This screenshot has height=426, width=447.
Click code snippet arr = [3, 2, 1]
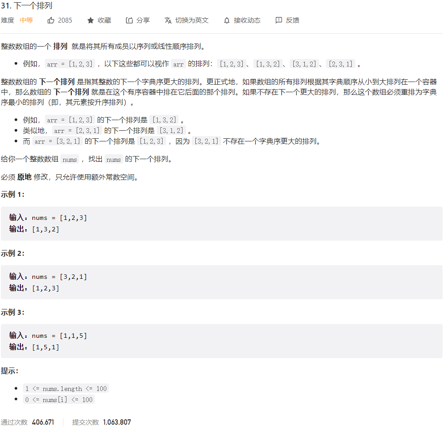click(57, 141)
